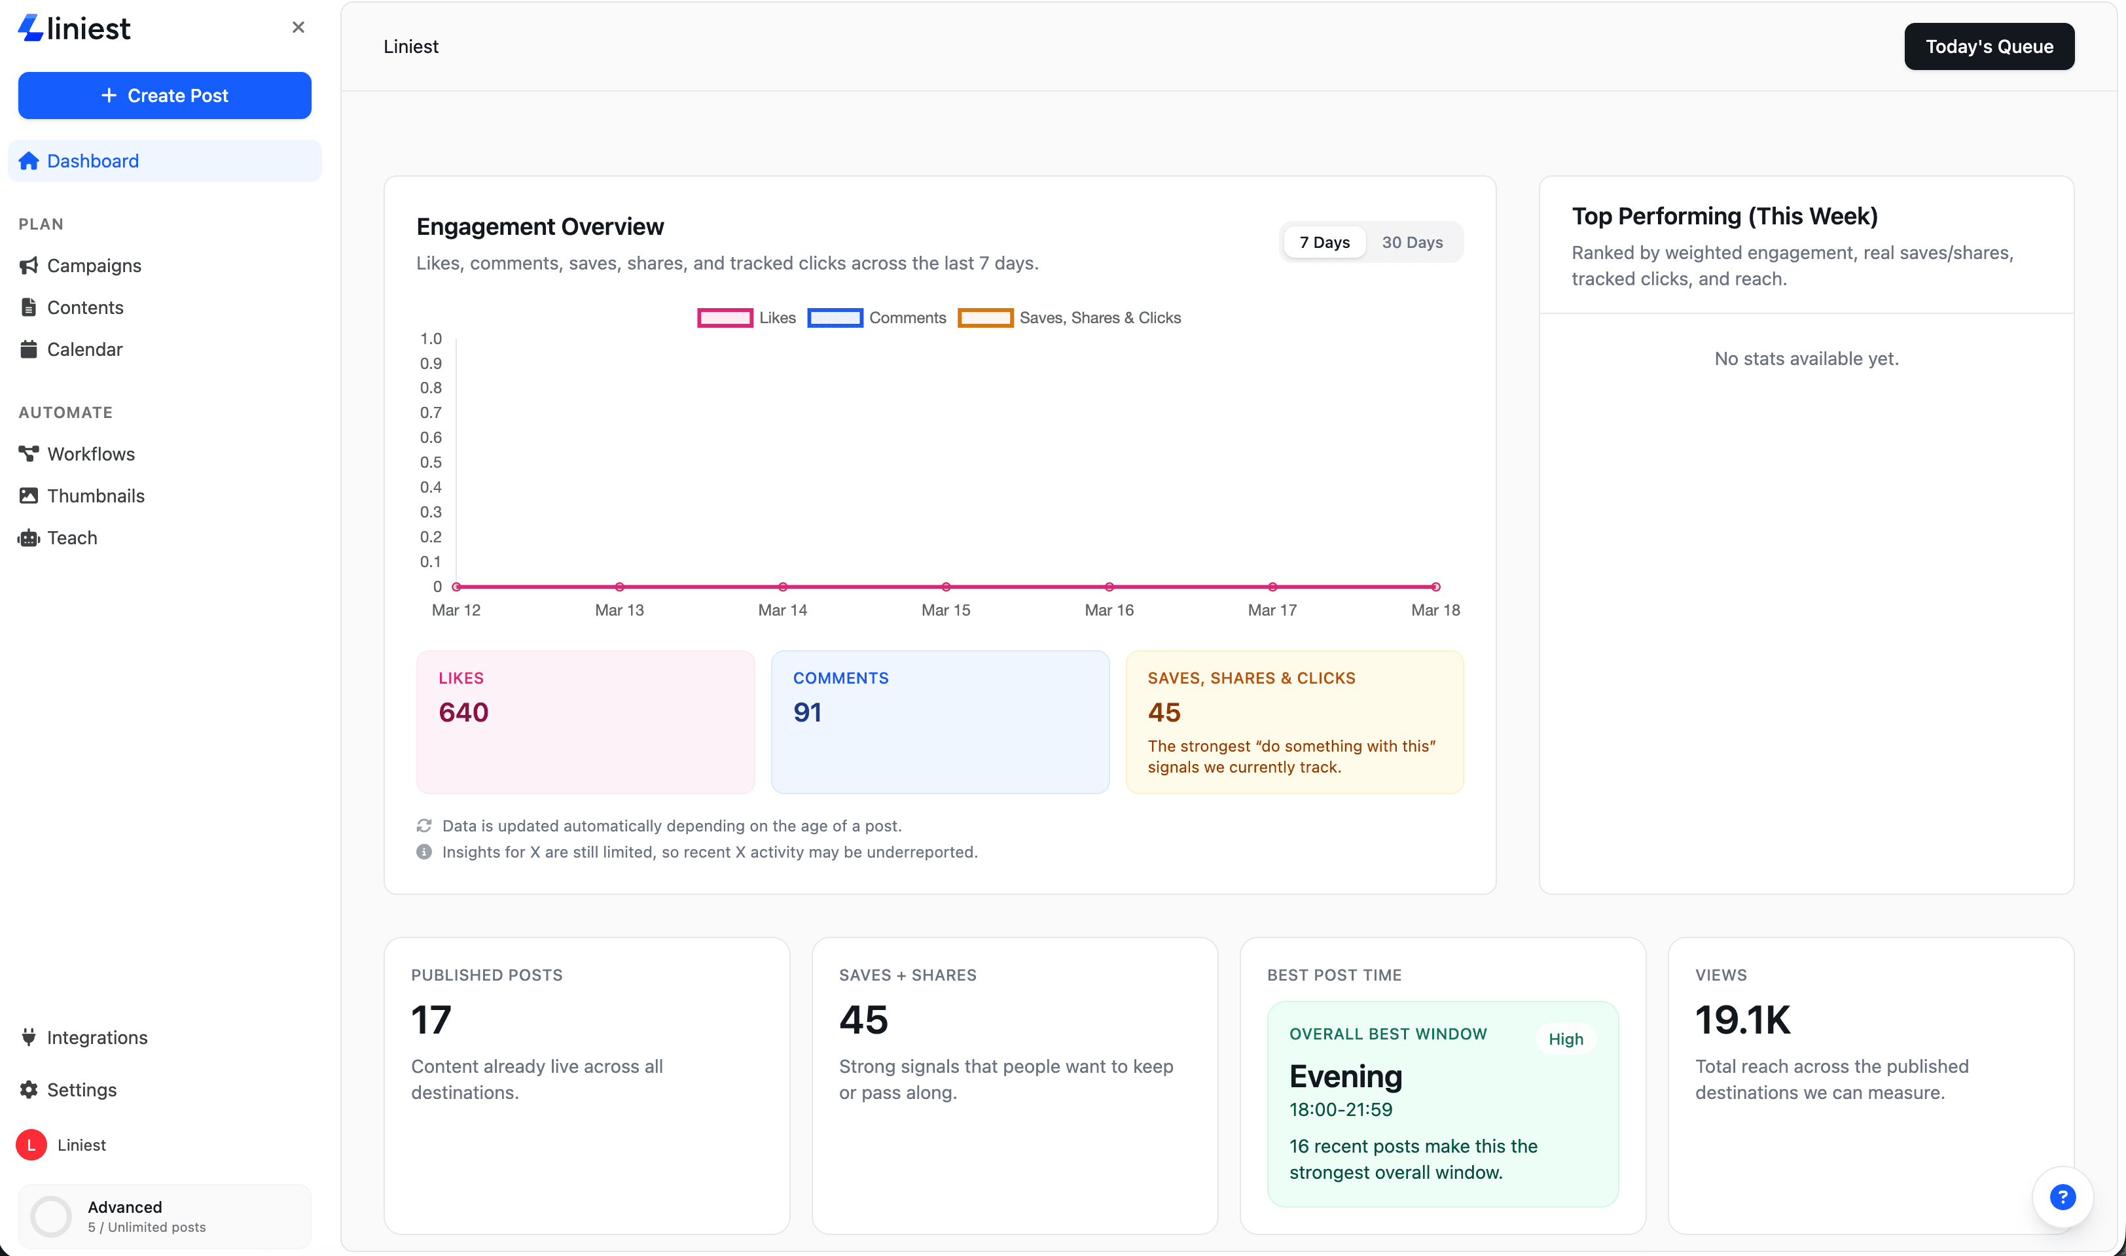Open the Calendar icon

29,349
